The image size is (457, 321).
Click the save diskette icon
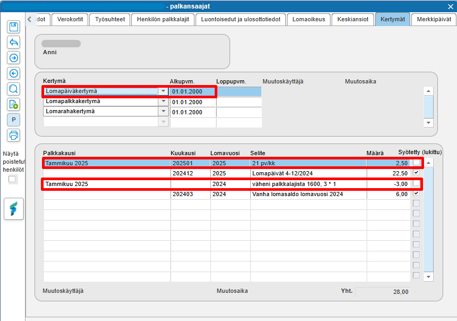tap(14, 27)
